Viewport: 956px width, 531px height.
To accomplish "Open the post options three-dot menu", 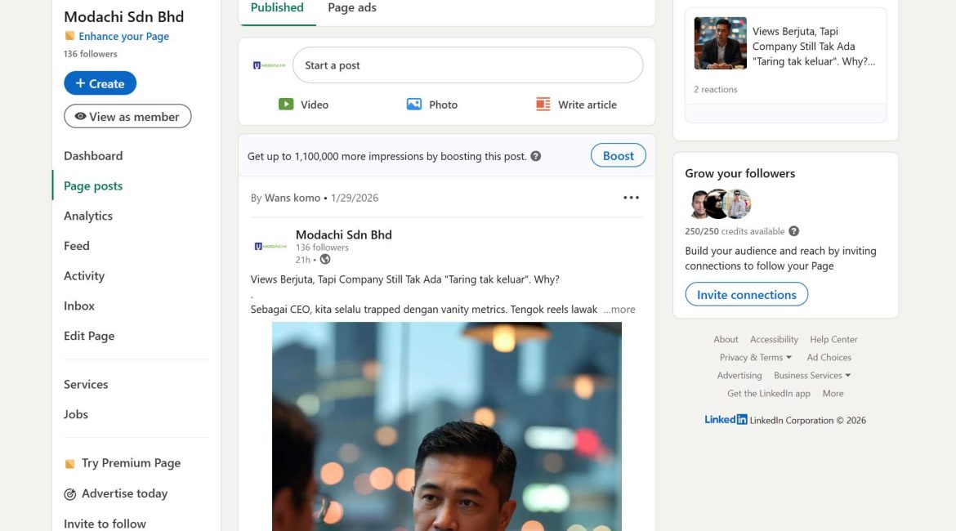I will (631, 197).
